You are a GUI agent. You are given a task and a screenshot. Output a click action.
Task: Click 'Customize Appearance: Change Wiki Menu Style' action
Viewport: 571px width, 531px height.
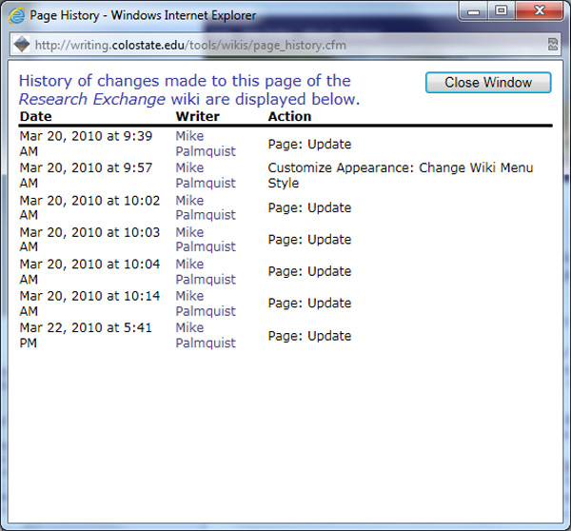tap(401, 175)
